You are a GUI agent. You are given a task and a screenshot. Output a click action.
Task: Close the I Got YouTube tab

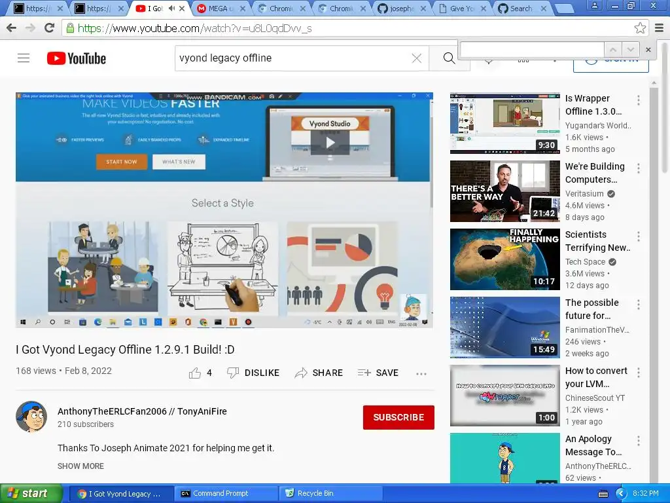[183, 8]
